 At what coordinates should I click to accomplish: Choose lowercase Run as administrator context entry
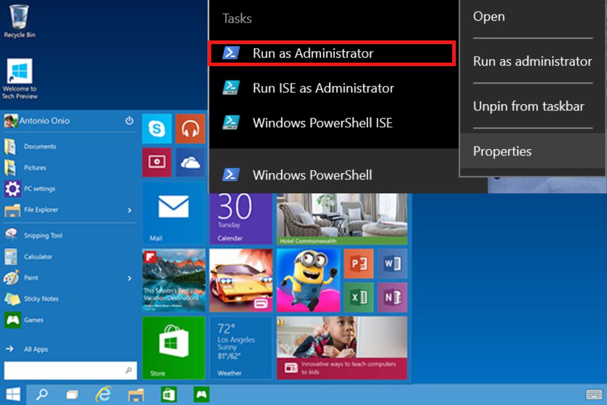(x=533, y=61)
